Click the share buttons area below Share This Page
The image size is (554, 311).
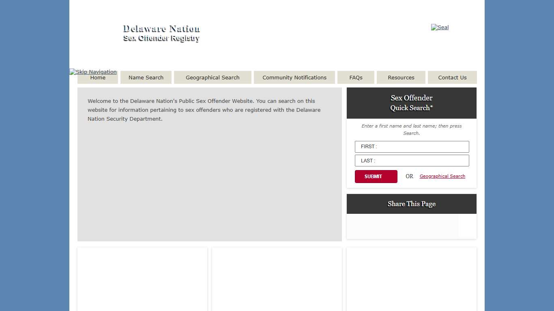[x=402, y=227]
